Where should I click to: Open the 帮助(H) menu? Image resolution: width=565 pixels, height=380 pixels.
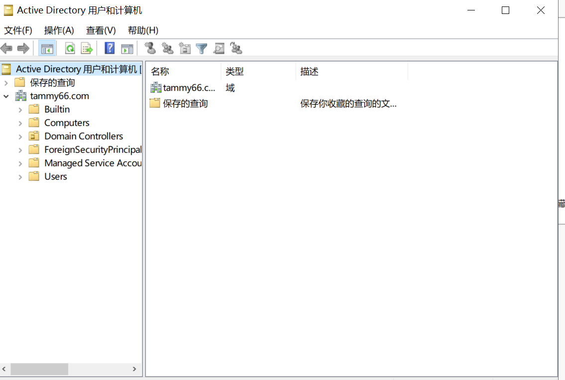click(x=143, y=31)
